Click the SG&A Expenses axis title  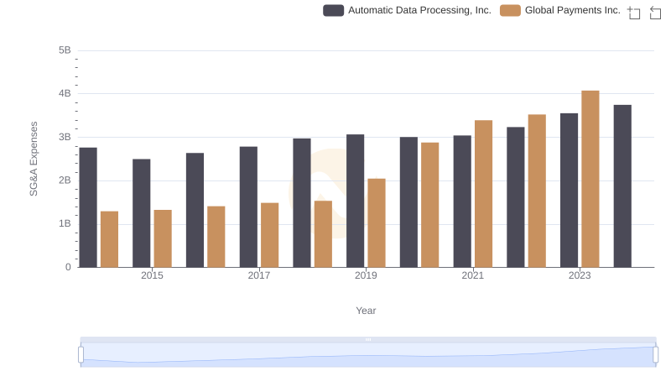pos(34,159)
